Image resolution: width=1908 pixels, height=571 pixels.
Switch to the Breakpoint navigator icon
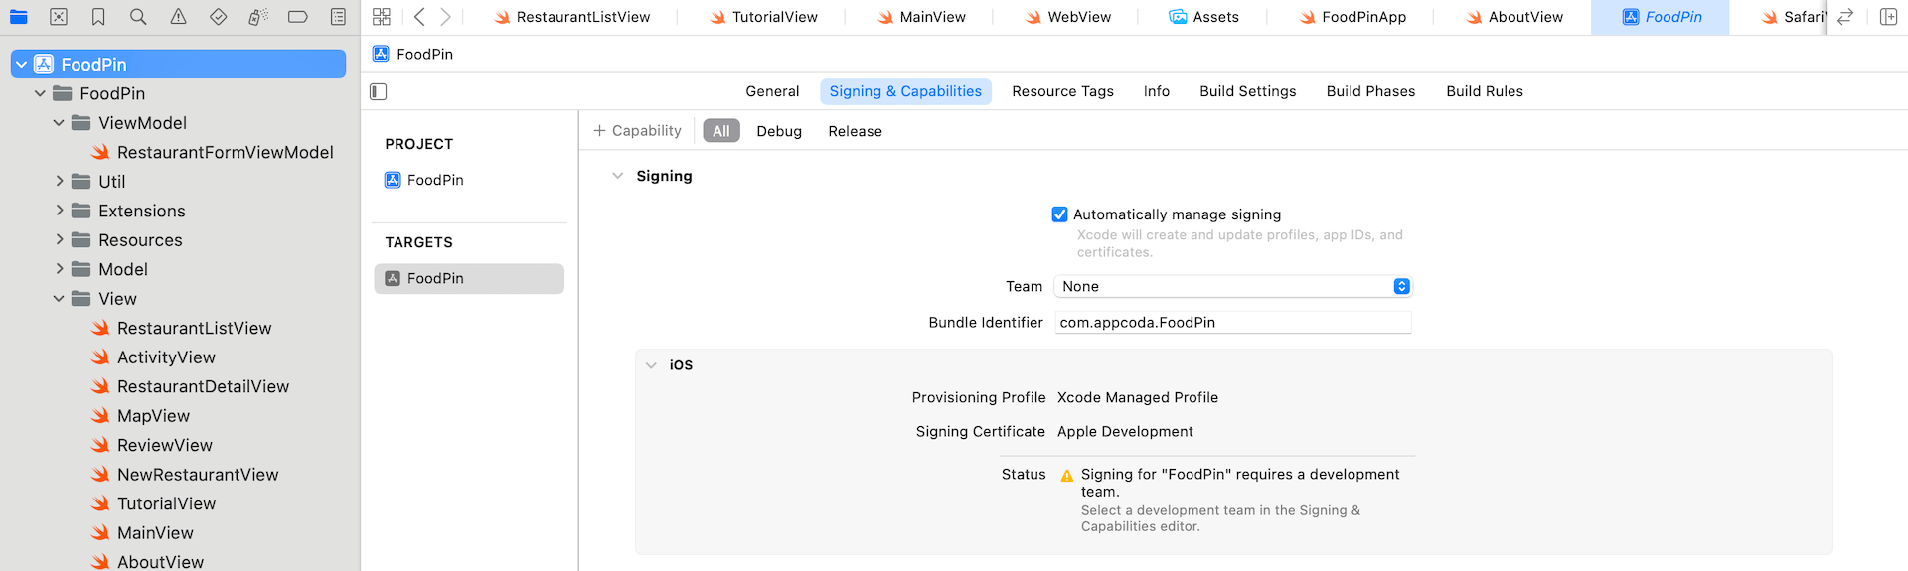point(297,17)
